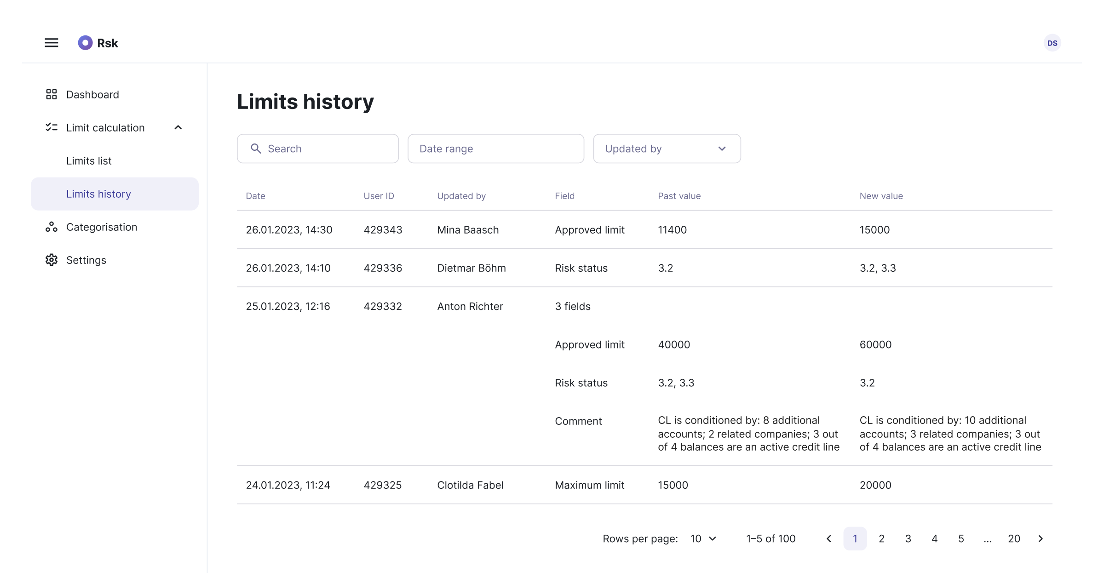Select Limits history menu item
The image size is (1104, 573).
pos(98,194)
